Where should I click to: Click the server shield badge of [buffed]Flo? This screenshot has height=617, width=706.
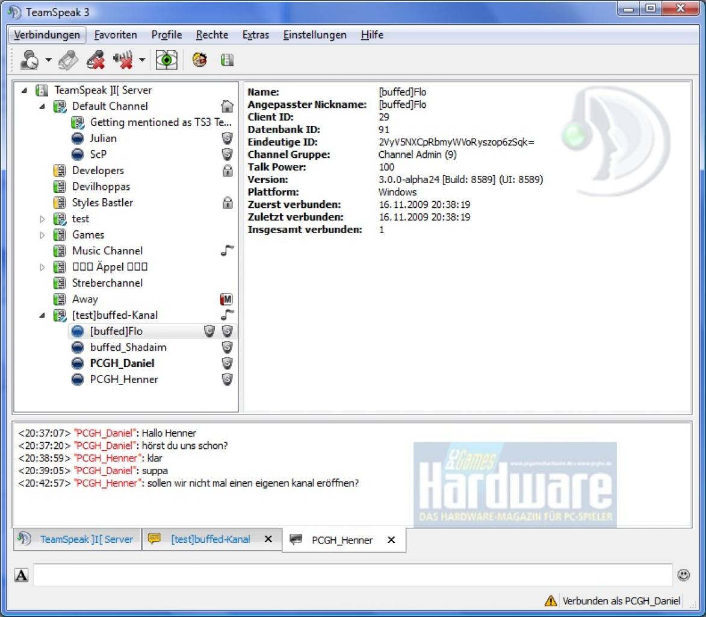click(x=228, y=331)
